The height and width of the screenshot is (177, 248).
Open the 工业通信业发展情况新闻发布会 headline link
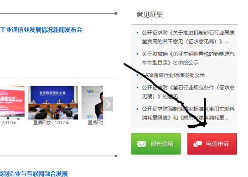41,30
